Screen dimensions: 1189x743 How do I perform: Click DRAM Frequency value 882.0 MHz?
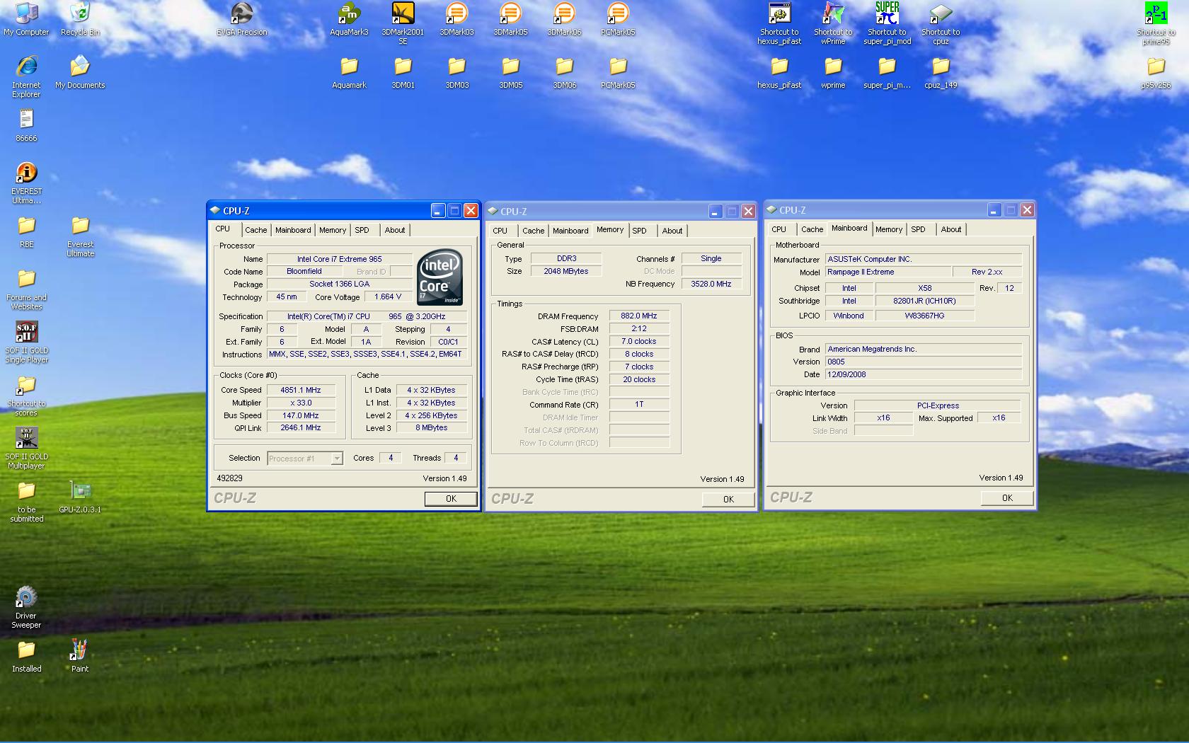click(639, 316)
